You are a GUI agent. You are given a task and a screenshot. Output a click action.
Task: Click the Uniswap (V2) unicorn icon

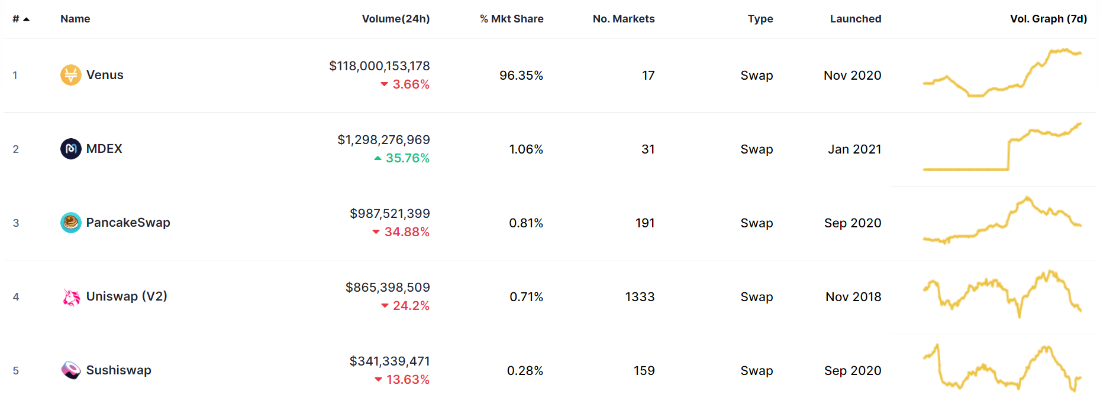point(71,296)
